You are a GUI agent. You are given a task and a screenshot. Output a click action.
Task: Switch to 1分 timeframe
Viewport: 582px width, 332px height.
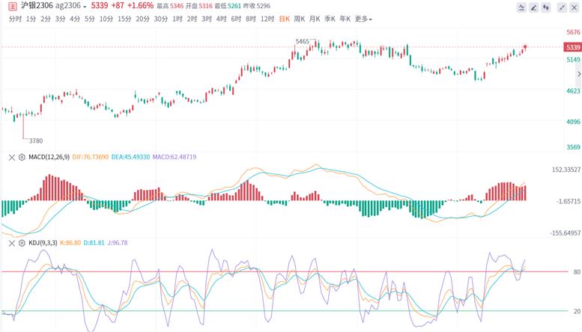31,19
